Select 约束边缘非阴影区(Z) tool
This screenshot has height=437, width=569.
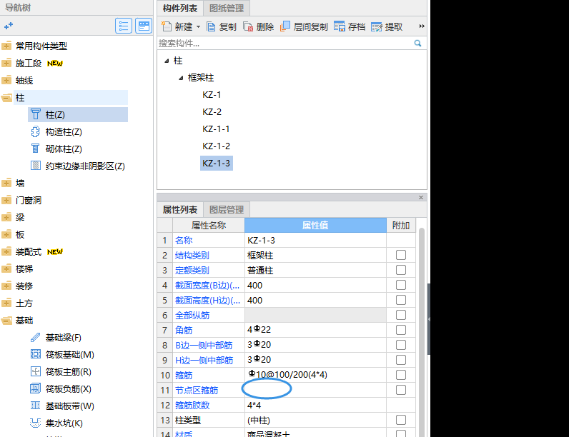point(78,166)
